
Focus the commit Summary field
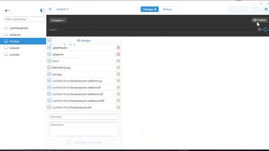(84, 117)
